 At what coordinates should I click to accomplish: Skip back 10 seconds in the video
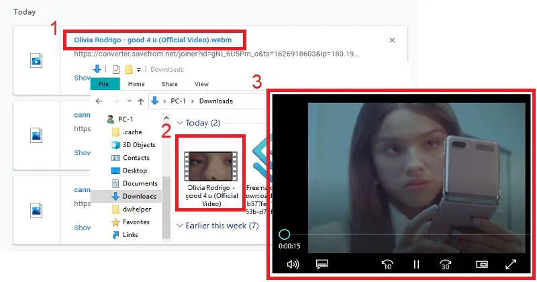(387, 264)
